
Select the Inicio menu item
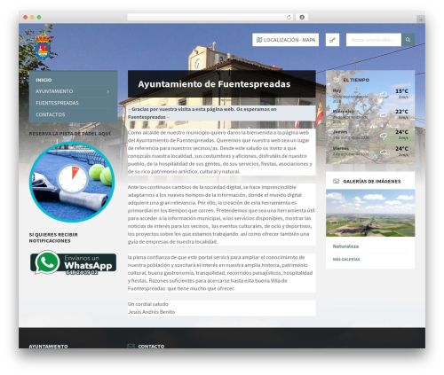point(44,80)
